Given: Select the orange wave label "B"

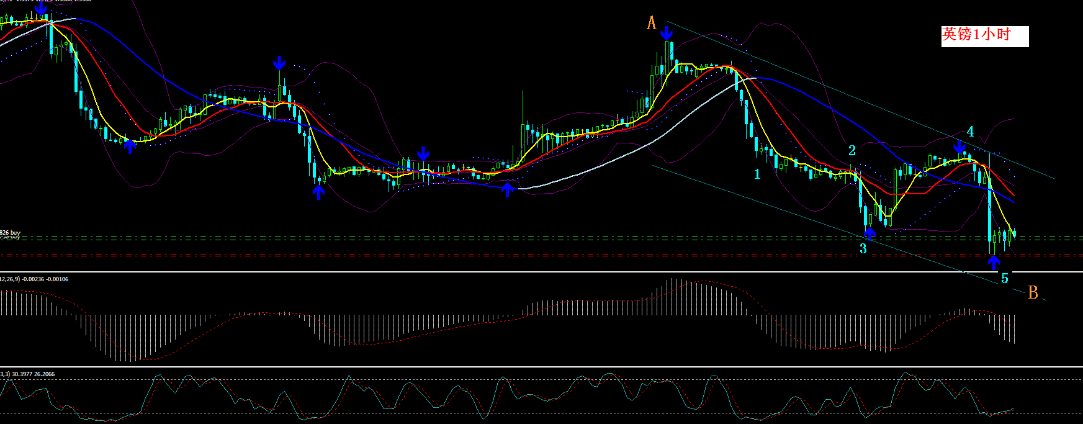Looking at the screenshot, I should 1033,292.
